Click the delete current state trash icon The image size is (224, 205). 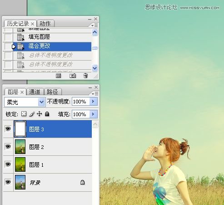click(85, 76)
